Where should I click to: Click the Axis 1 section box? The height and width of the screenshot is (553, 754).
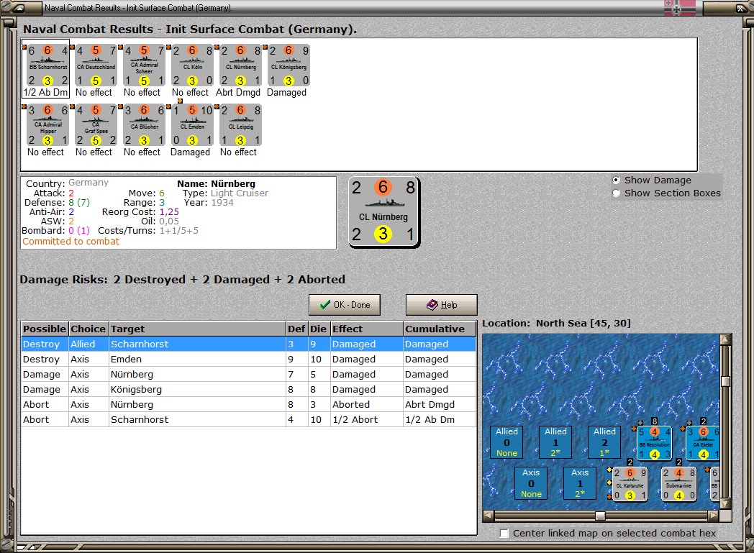tap(580, 483)
